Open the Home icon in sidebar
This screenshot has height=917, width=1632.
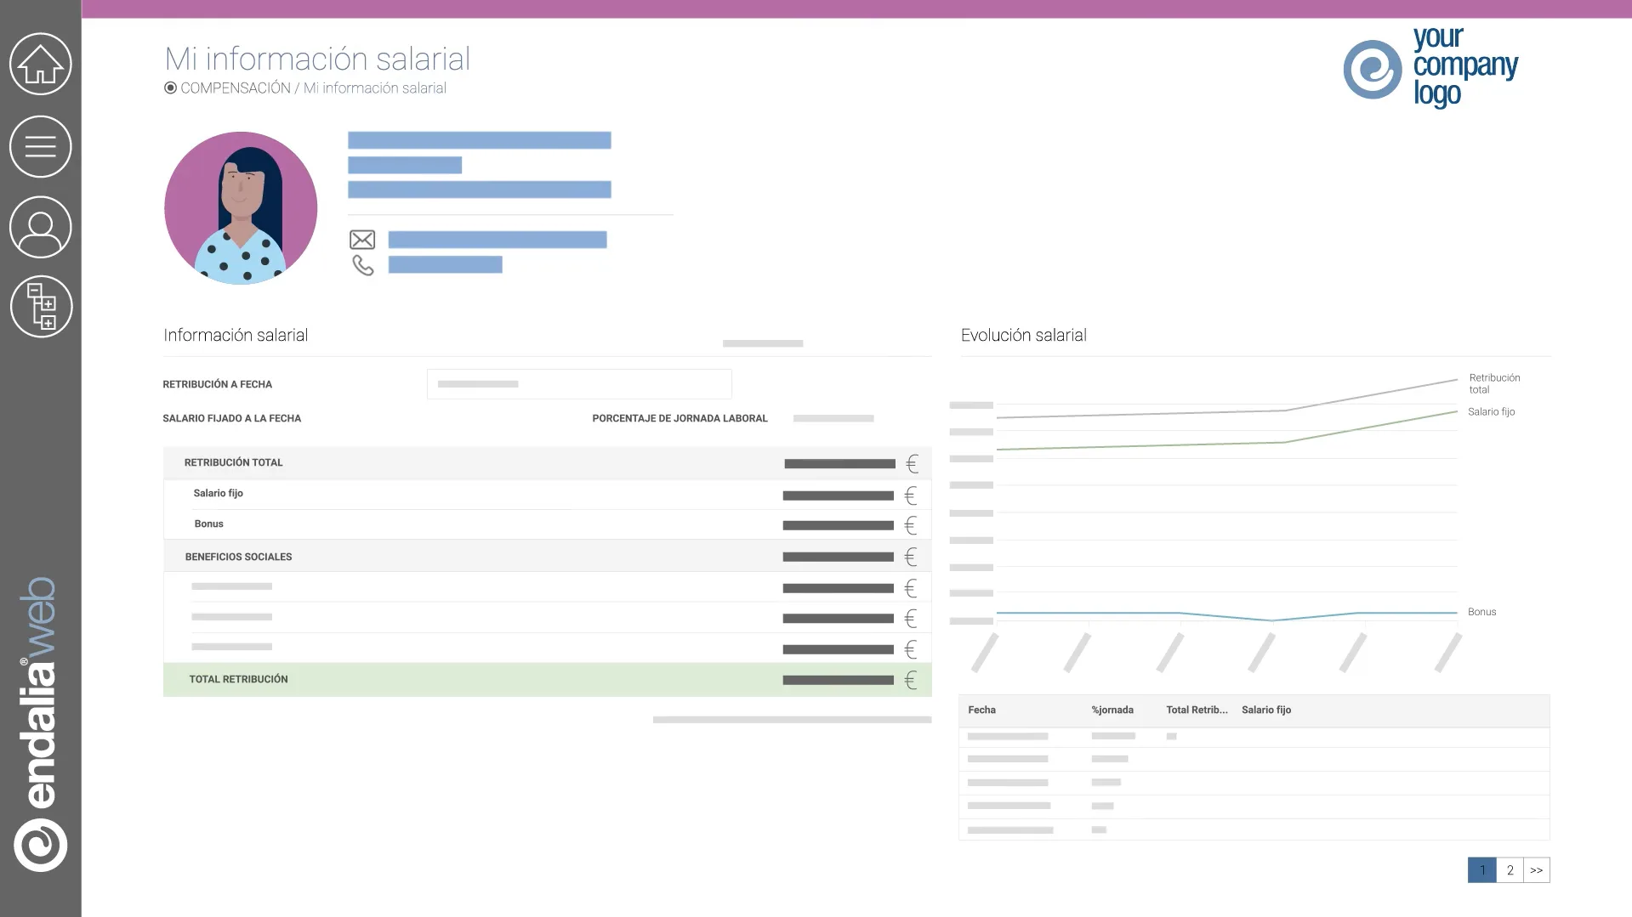tap(40, 64)
